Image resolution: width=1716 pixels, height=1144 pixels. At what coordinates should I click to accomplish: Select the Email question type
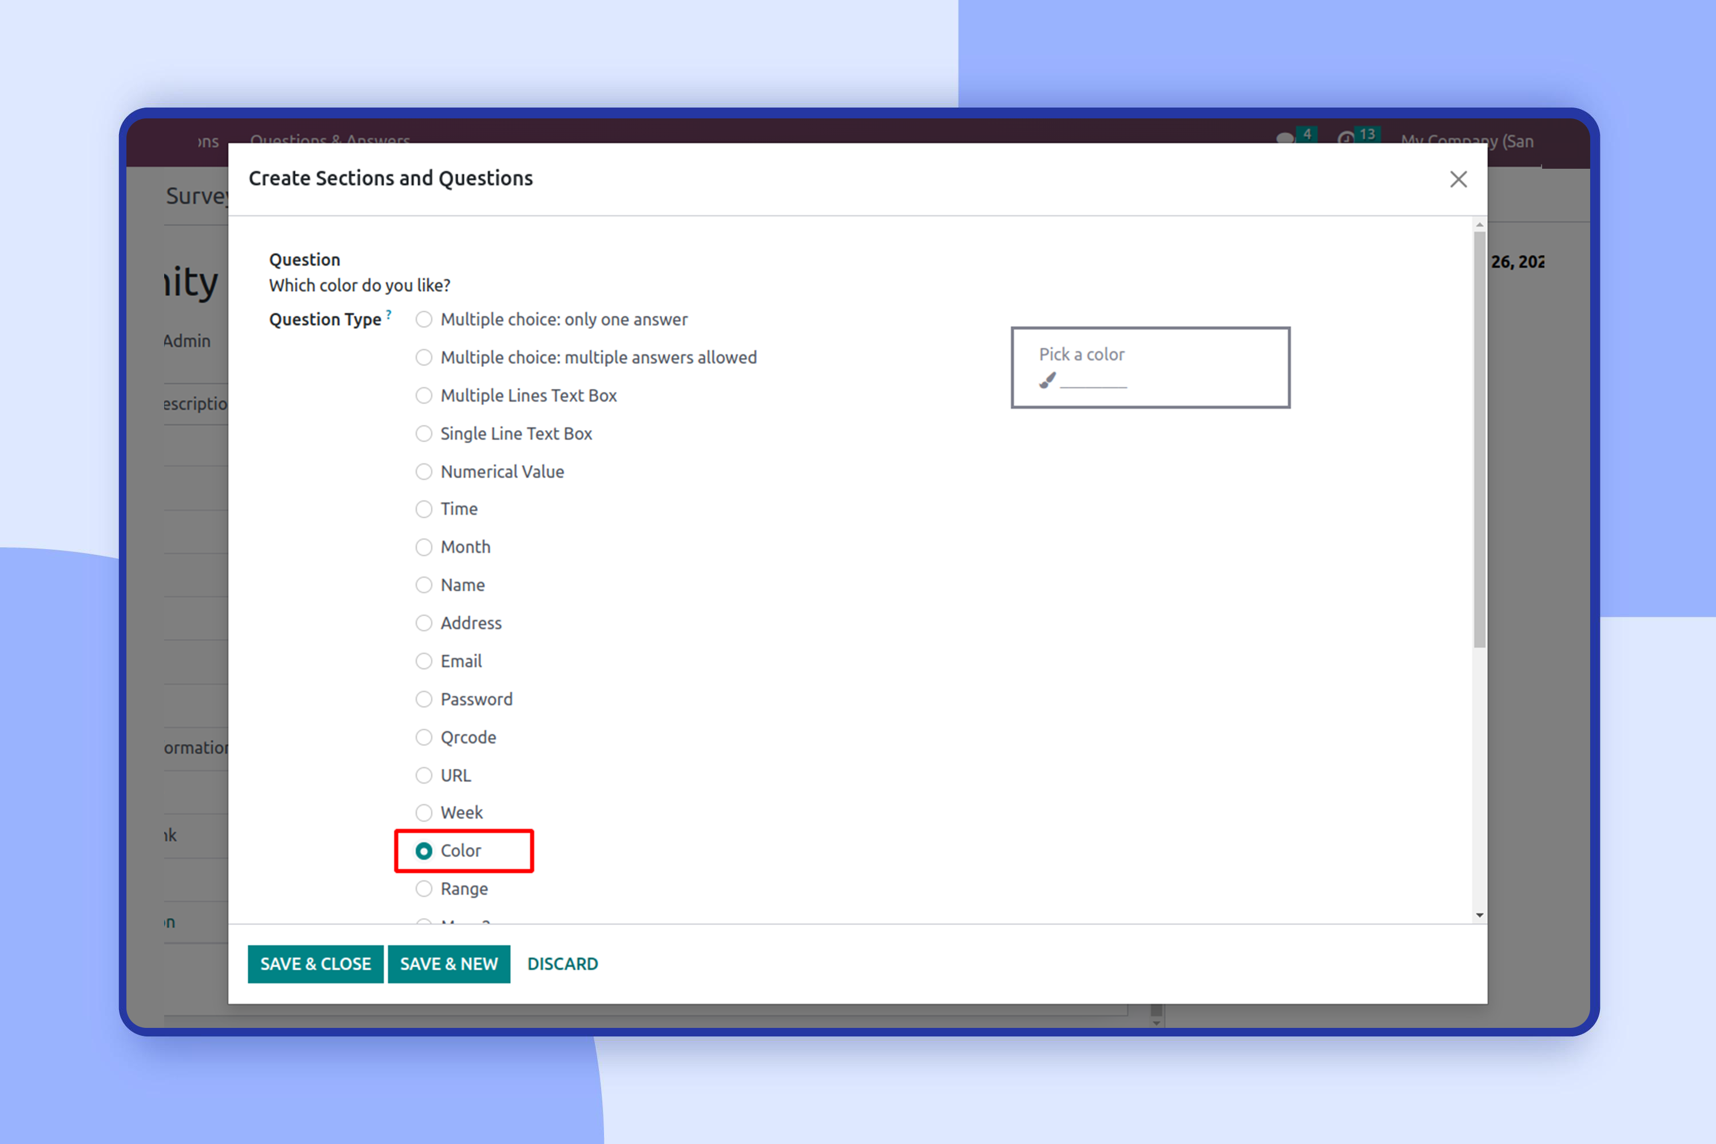424,661
